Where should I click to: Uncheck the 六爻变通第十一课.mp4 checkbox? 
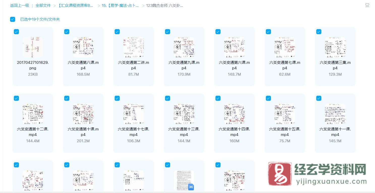click(x=319, y=98)
